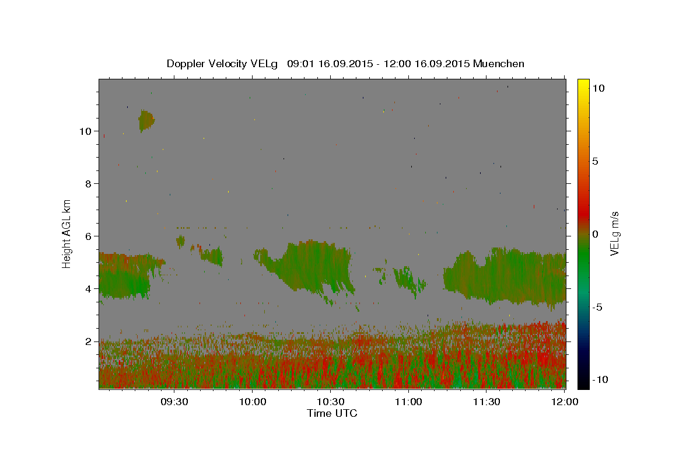
Task: Click the "Muenchen" station name in the title
Action: point(499,64)
